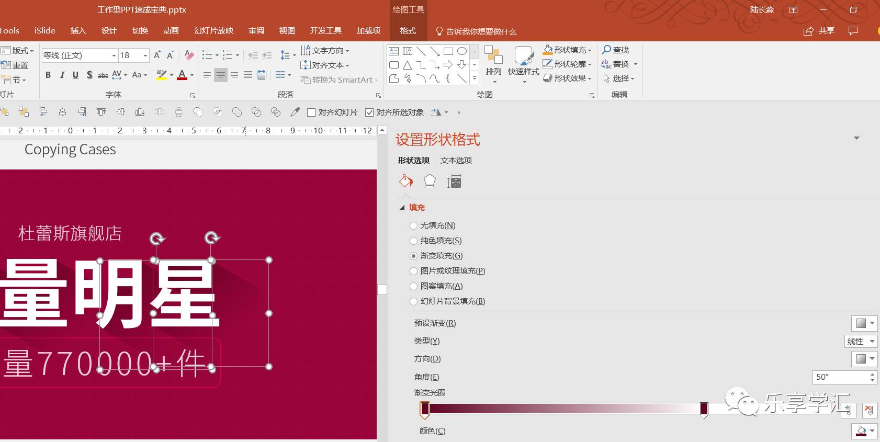Open Size & Properties icon in pane

(x=454, y=182)
